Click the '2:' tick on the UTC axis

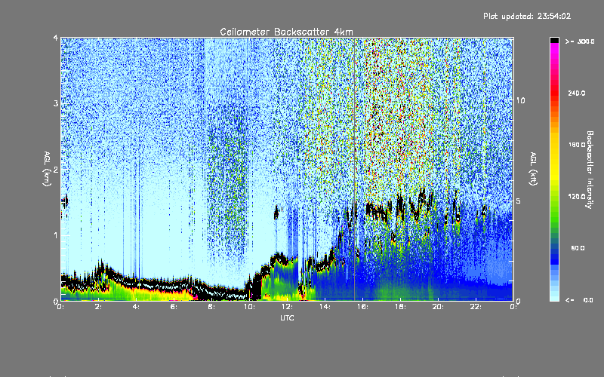98,307
